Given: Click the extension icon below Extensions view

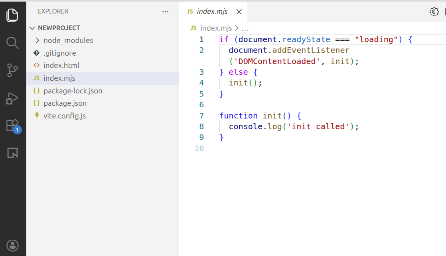Looking at the screenshot, I should point(13,153).
